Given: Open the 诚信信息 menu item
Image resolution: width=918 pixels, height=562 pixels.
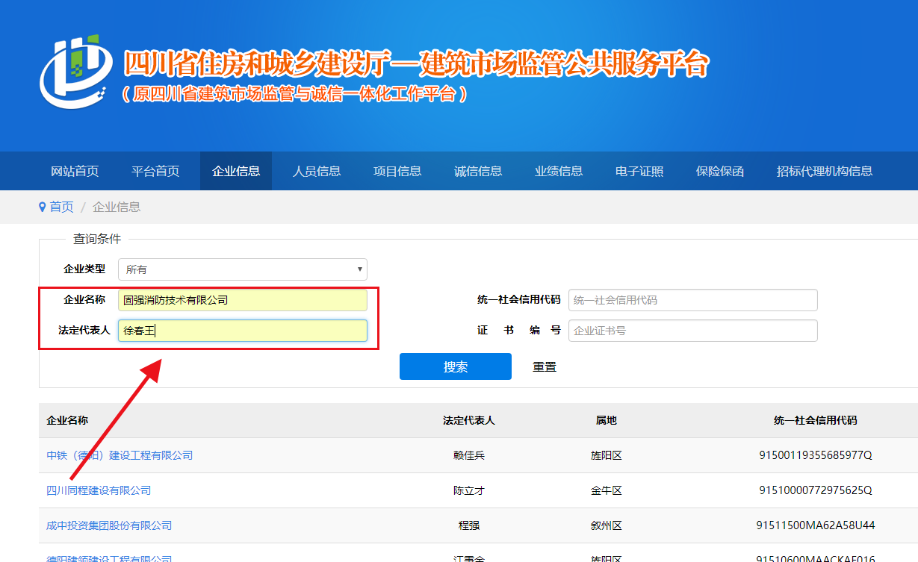Looking at the screenshot, I should 477,170.
